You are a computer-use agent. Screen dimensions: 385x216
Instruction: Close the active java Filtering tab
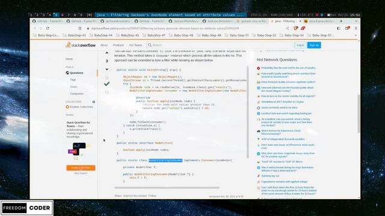tap(300, 22)
